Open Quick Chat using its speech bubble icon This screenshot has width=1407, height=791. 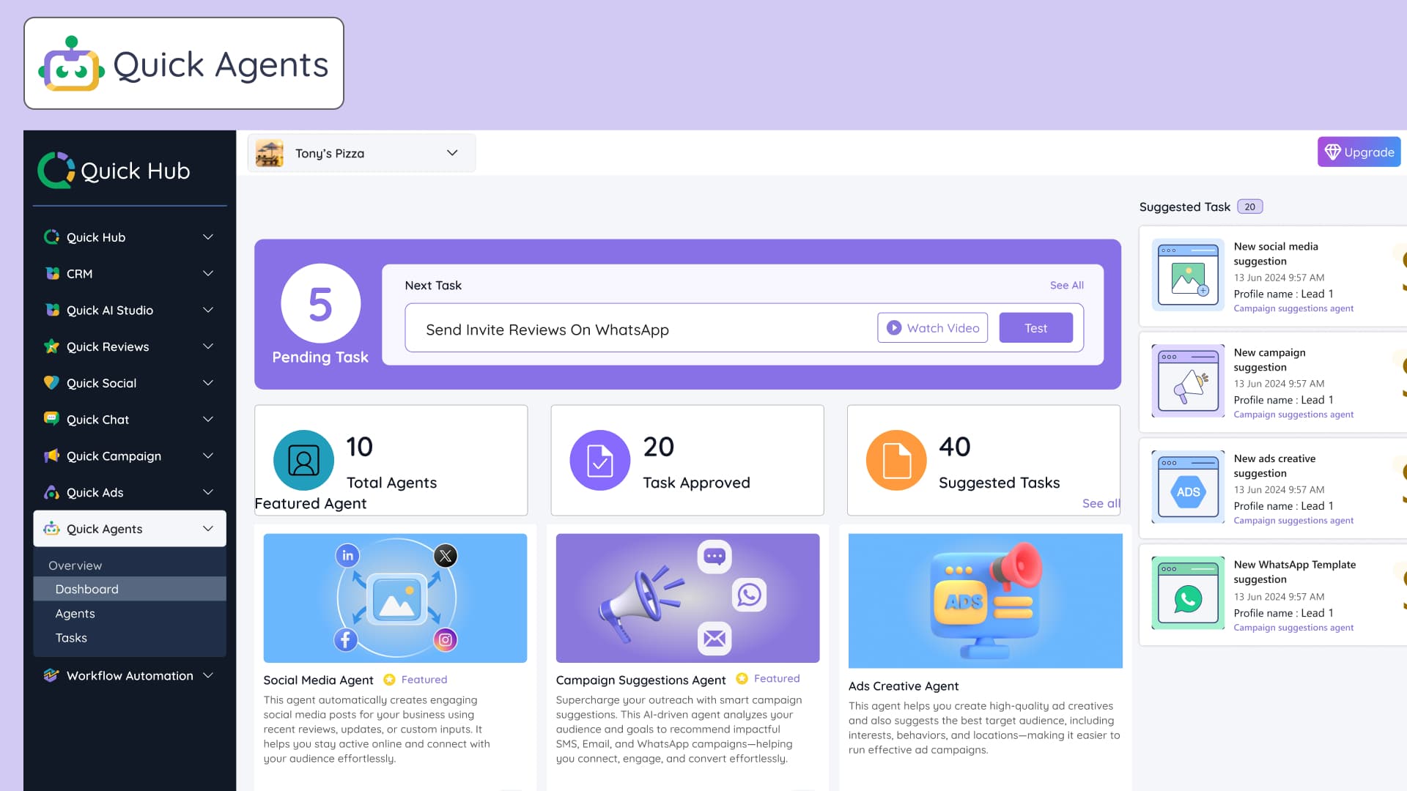[52, 419]
